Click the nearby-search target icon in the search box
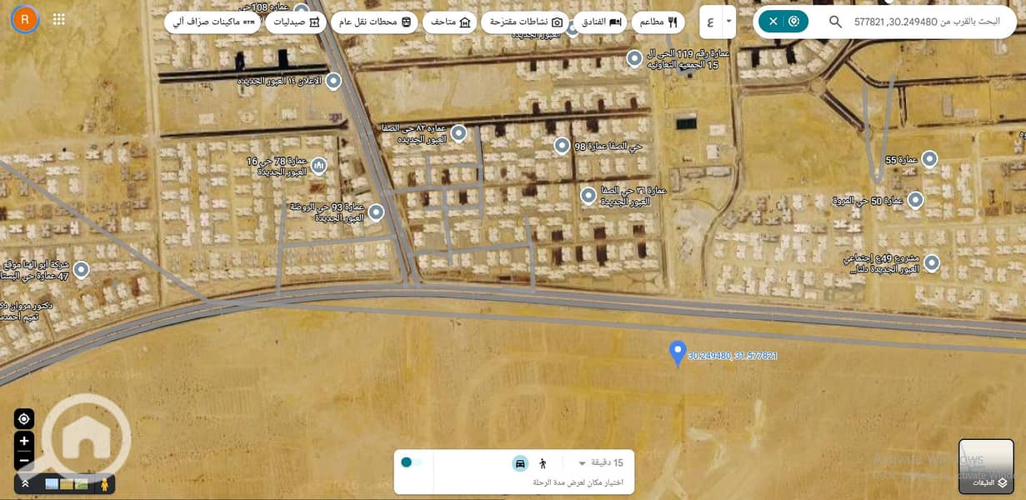1026x500 pixels. (x=793, y=22)
